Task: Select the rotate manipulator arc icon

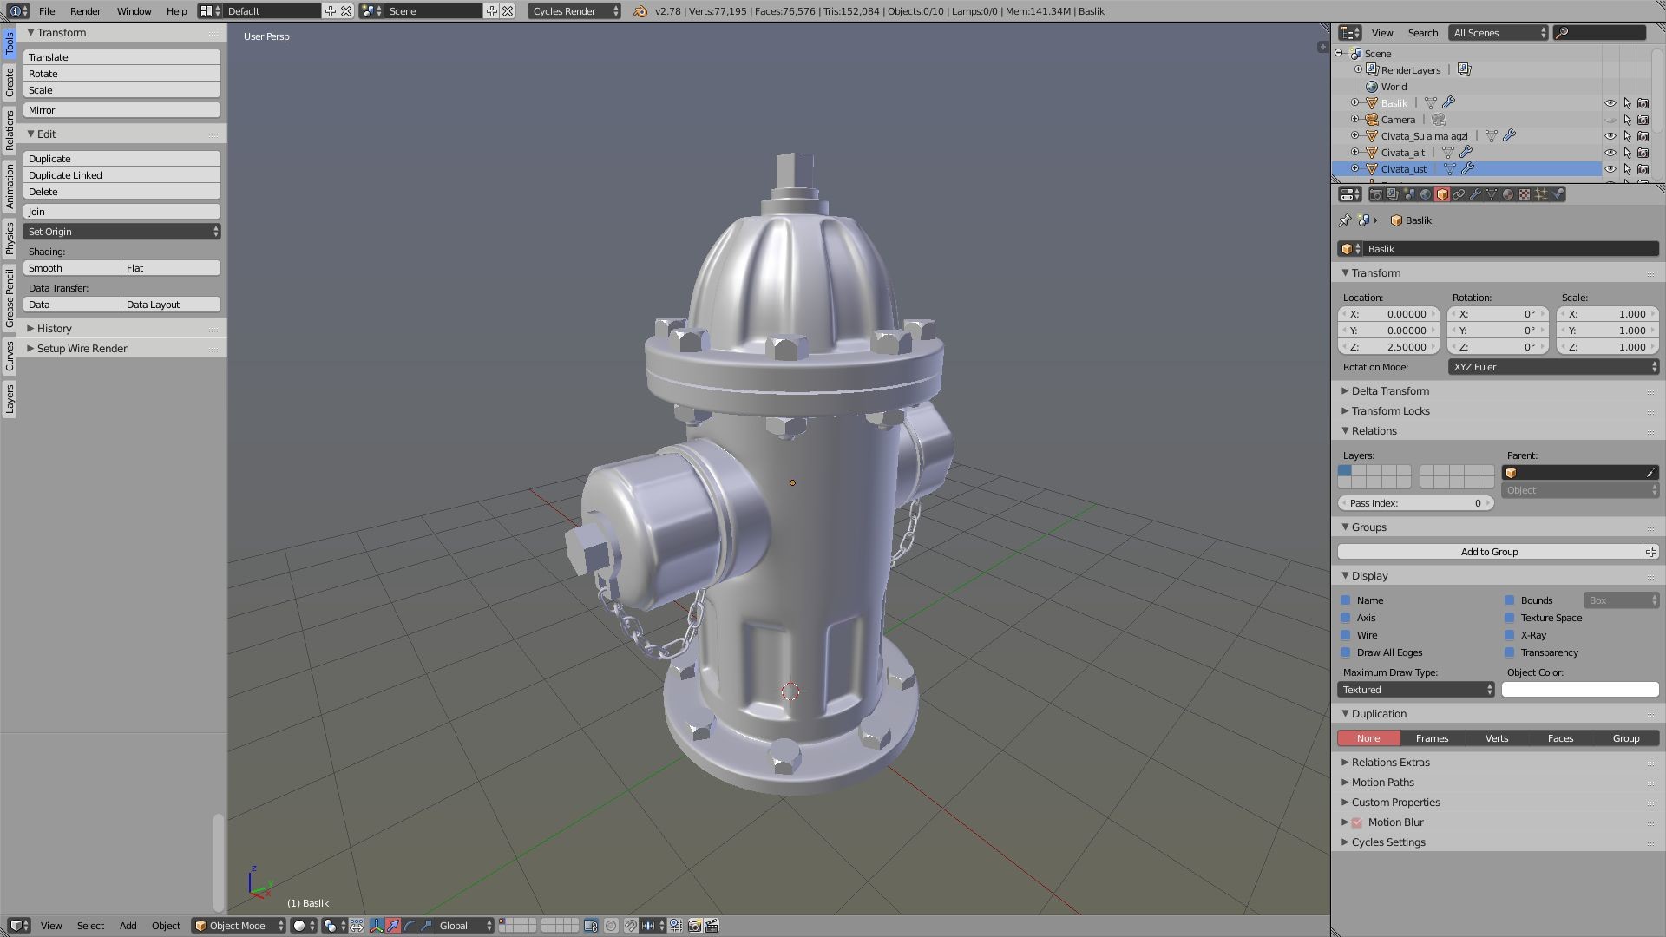Action: point(410,926)
